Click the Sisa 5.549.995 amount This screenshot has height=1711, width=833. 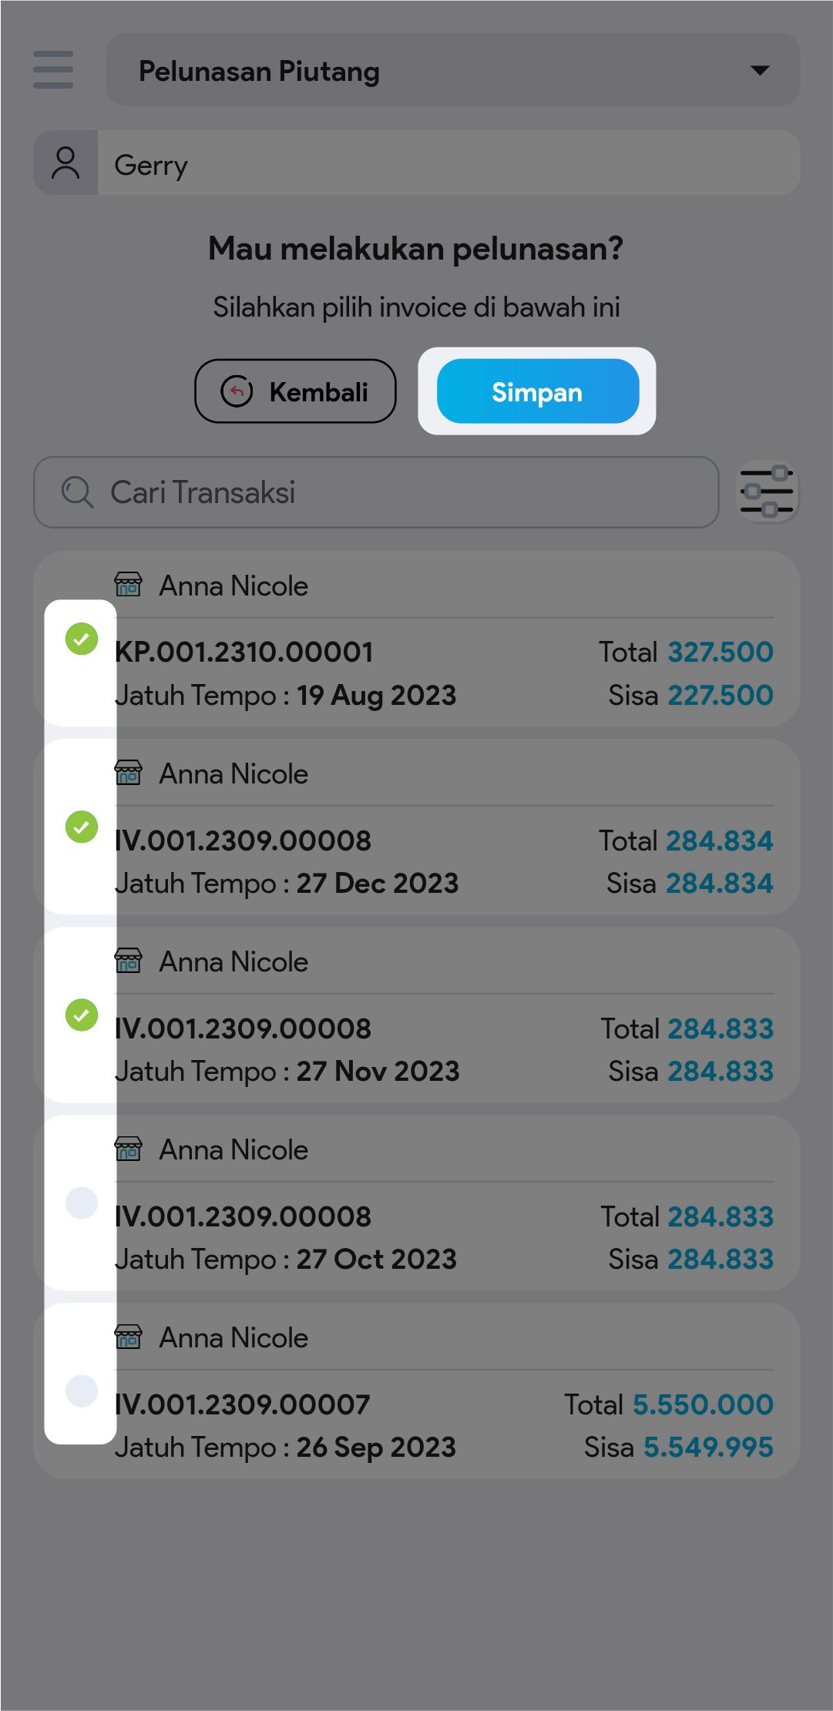(707, 1447)
